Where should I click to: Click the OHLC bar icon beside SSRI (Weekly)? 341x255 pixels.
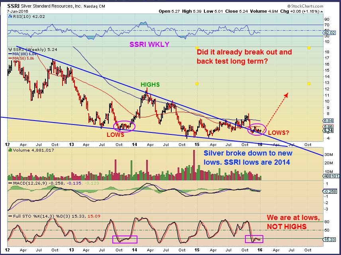(10, 49)
